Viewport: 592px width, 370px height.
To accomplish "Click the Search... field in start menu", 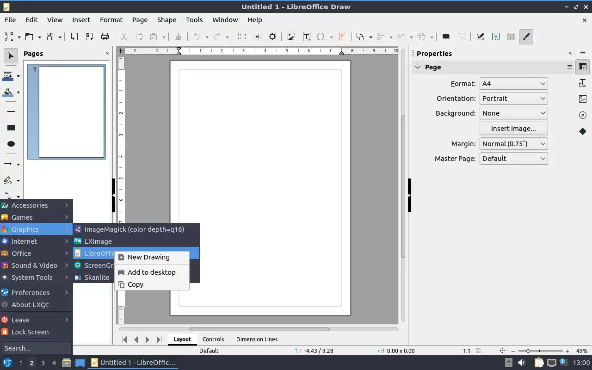I will coord(36,348).
